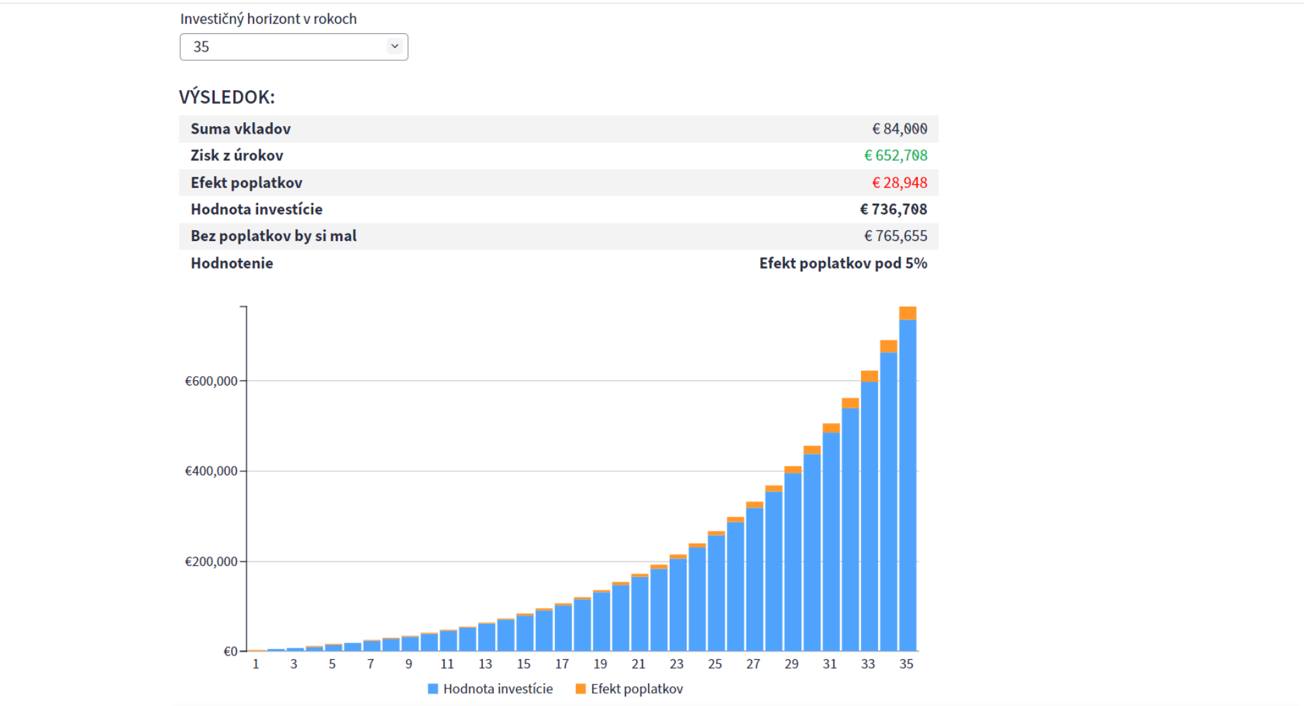This screenshot has width=1304, height=706.
Task: Click the Suma vkladov row label
Action: (240, 129)
